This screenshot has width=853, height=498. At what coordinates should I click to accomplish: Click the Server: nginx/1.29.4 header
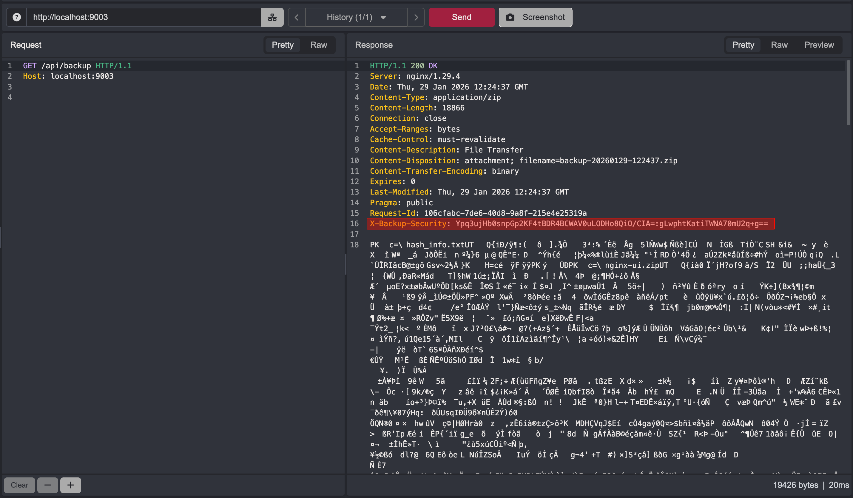pyautogui.click(x=415, y=76)
